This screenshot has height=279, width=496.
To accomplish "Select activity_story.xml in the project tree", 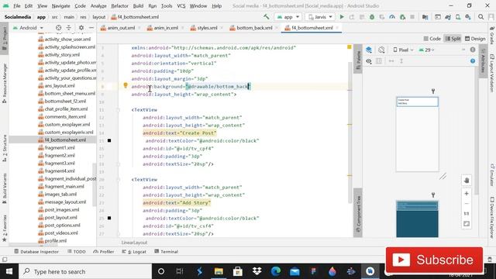I will click(62, 54).
